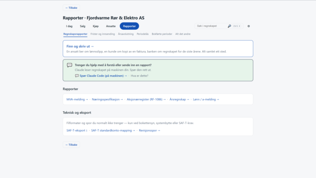This screenshot has height=178, width=316.
Task: Open the Kjøp tab
Action: 96,26
